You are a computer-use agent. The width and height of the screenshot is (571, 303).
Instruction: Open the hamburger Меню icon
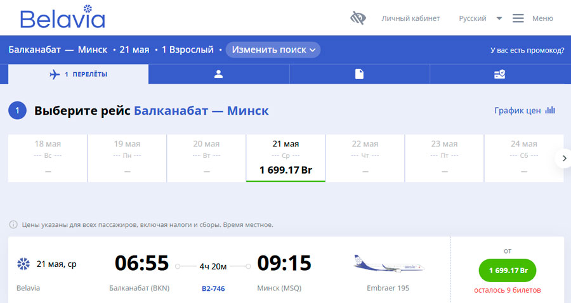(518, 18)
